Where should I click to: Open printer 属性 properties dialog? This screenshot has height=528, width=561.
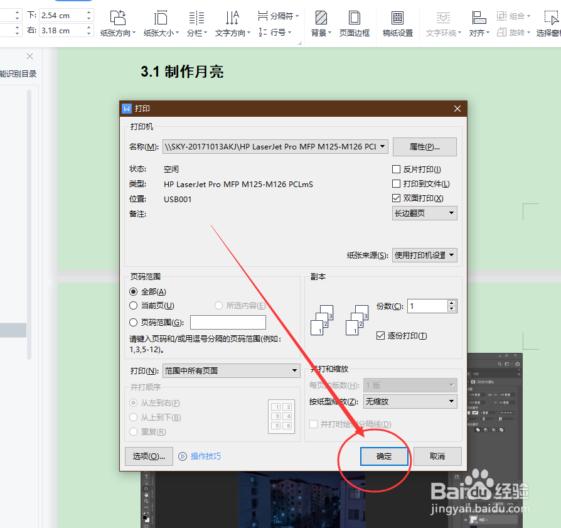point(425,146)
